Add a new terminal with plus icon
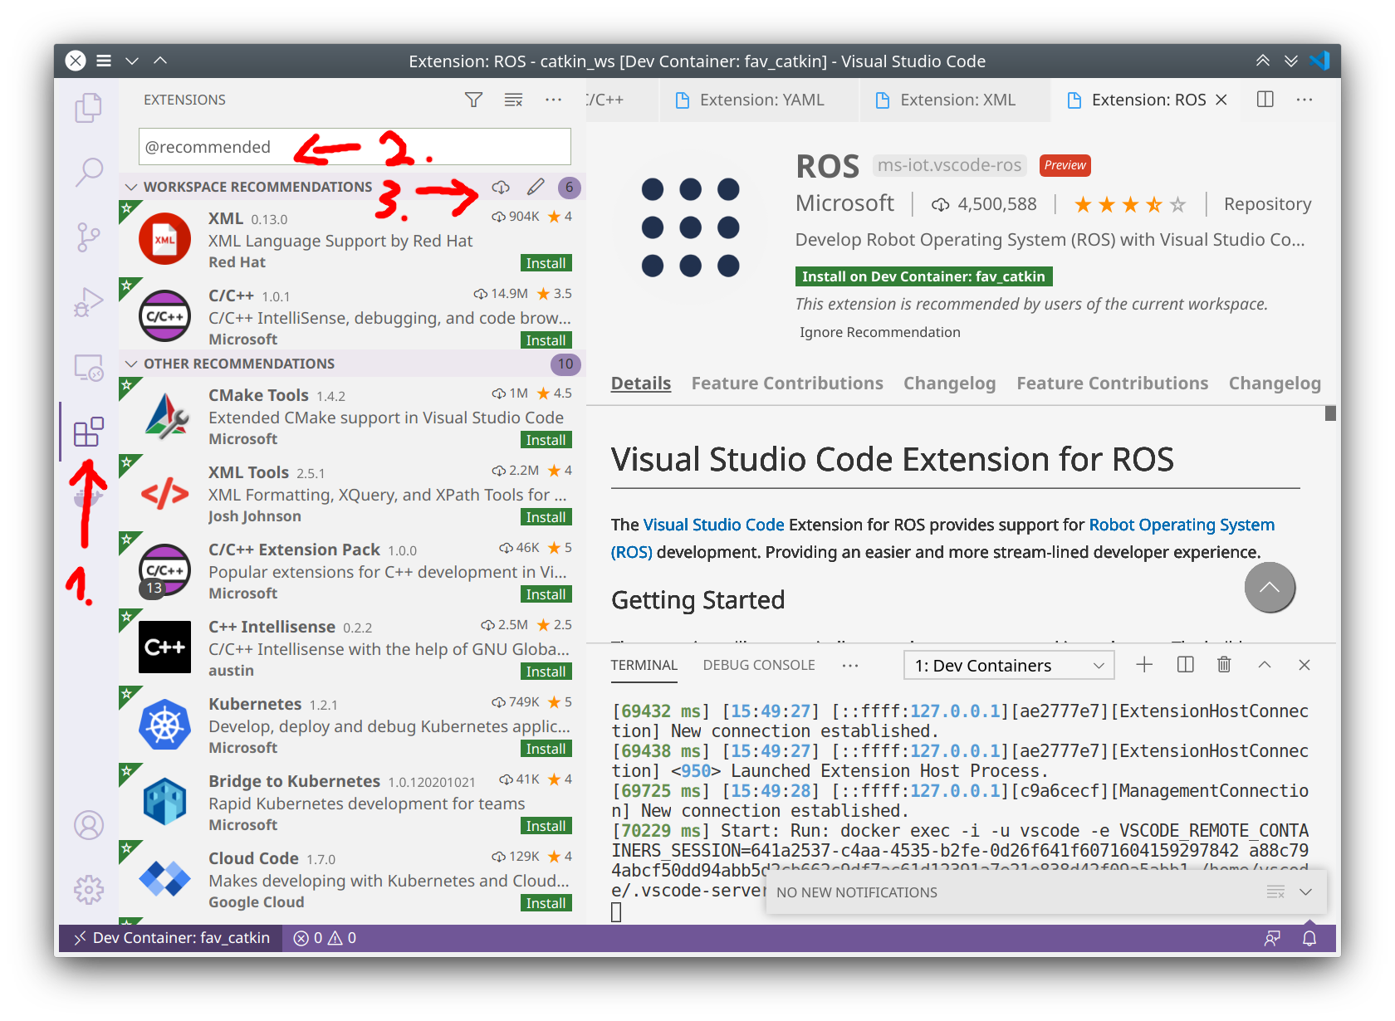The image size is (1395, 1021). tap(1144, 664)
